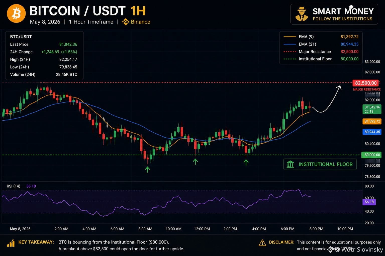Click the red MAJOR RESISTANCE caption under the price tag
Screen dimensions: 385x256
coord(367,89)
